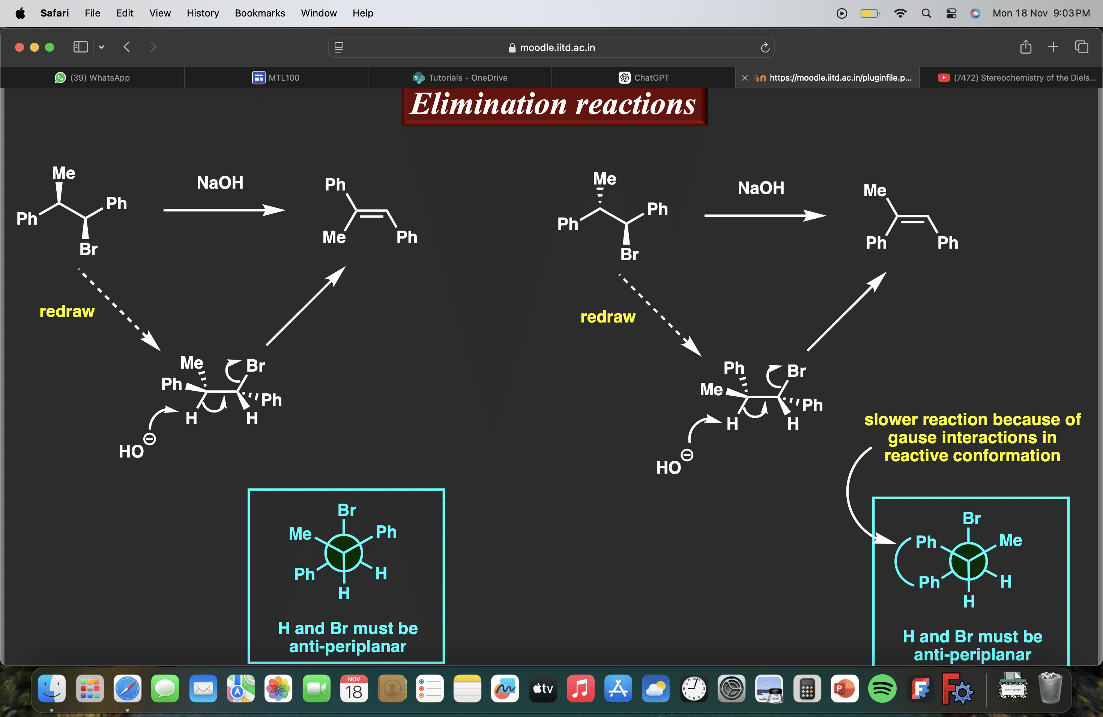Close the current moodle pluginfile tab
Image resolution: width=1103 pixels, height=717 pixels.
click(745, 78)
